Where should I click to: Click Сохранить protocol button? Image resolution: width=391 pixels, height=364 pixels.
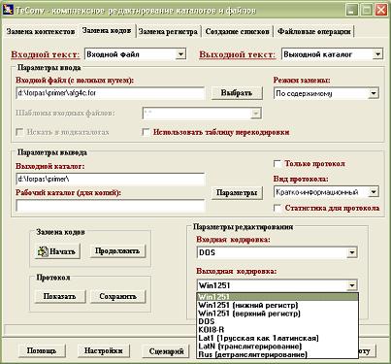pos(117,296)
